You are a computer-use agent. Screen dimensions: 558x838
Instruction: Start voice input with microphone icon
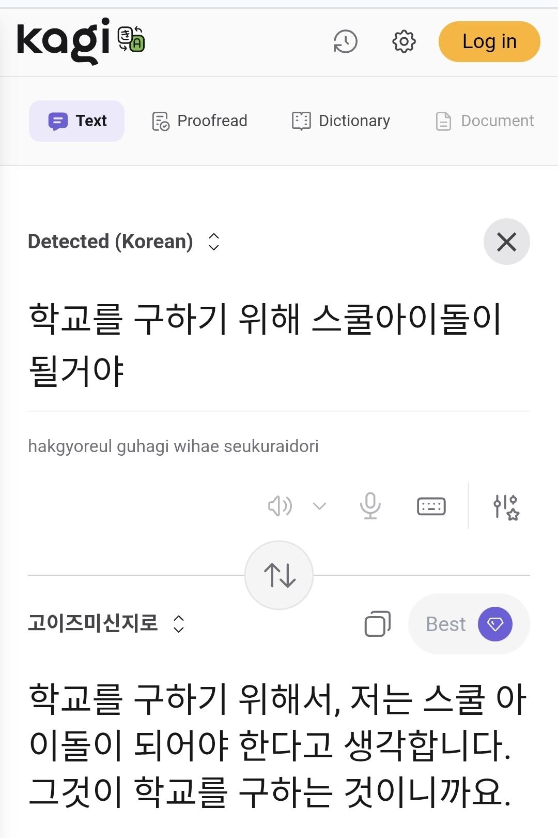coord(370,506)
